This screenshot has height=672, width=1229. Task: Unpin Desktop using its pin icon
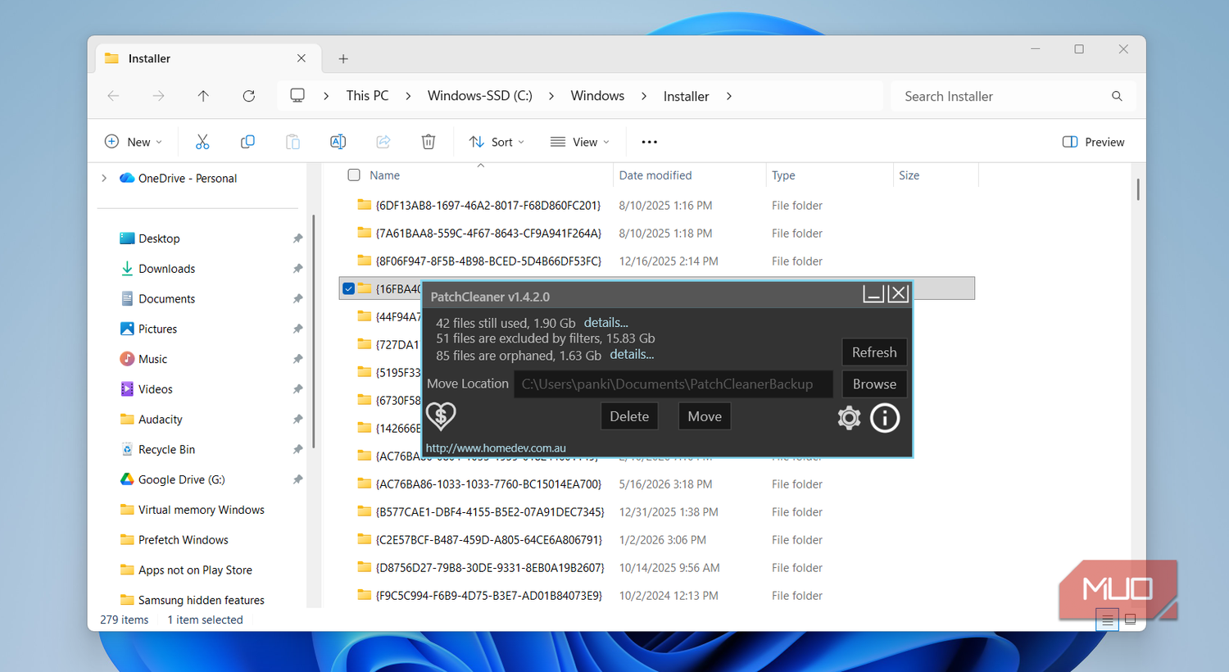tap(297, 238)
